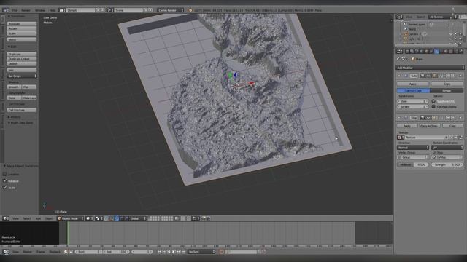Screen dimensions: 467x262
Task: Click the Displace Strength slider
Action: click(x=447, y=164)
